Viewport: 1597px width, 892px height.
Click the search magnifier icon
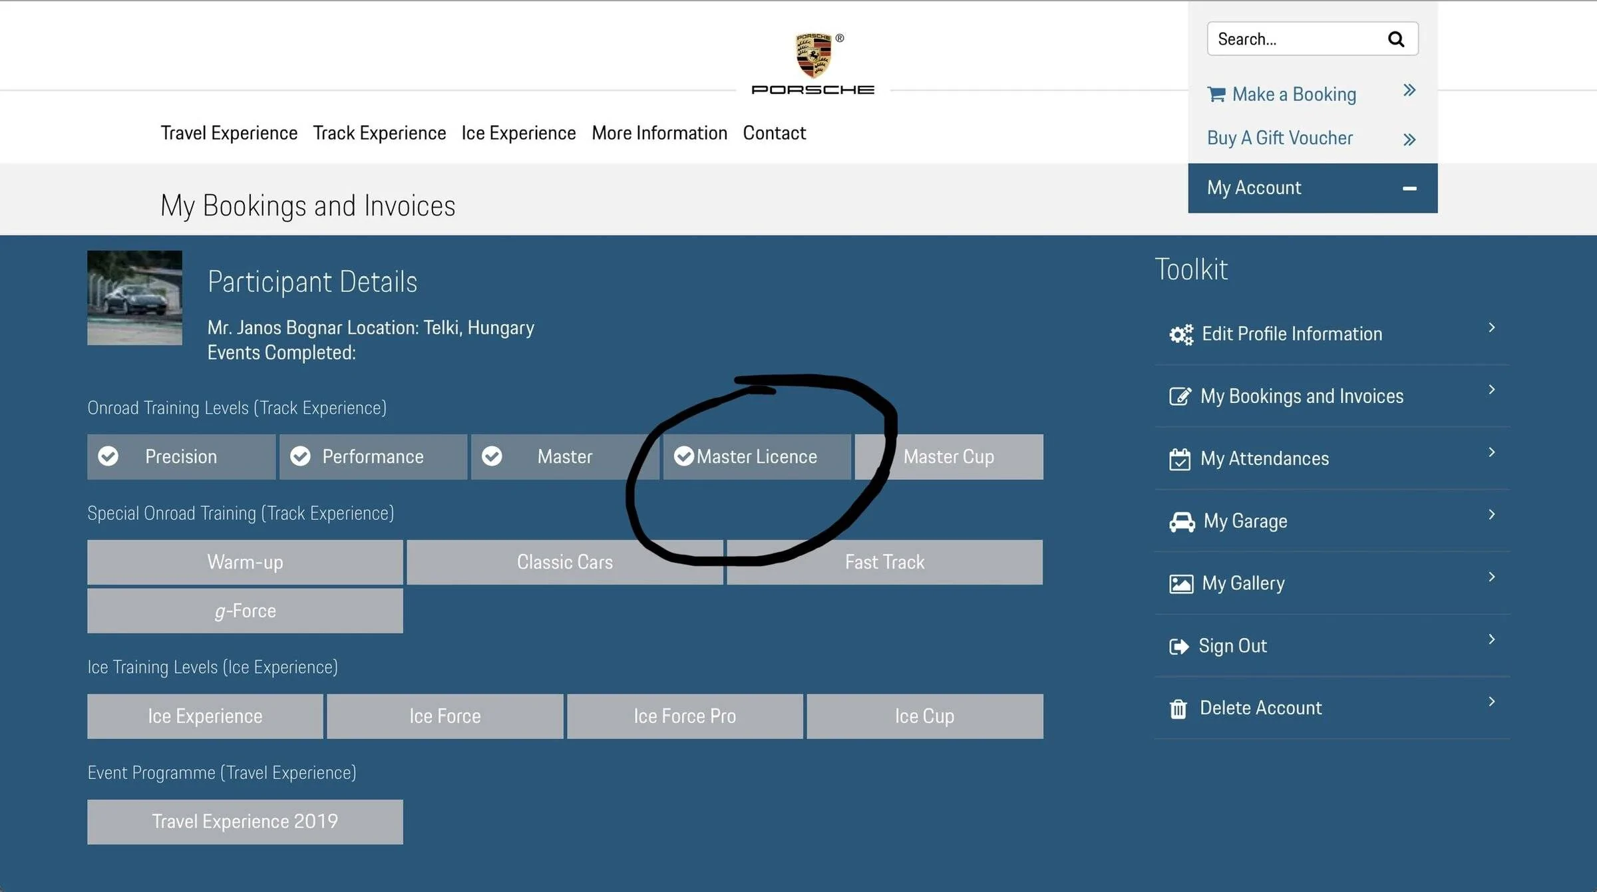click(x=1396, y=39)
